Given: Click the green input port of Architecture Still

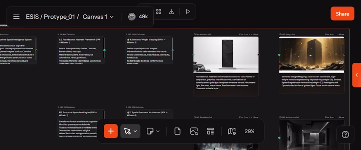Looking at the screenshot, I should (x=279, y=138).
